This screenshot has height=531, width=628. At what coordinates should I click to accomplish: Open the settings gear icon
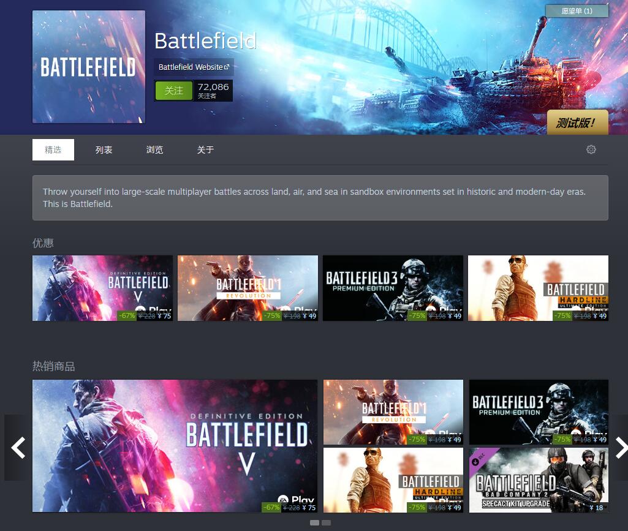[591, 150]
